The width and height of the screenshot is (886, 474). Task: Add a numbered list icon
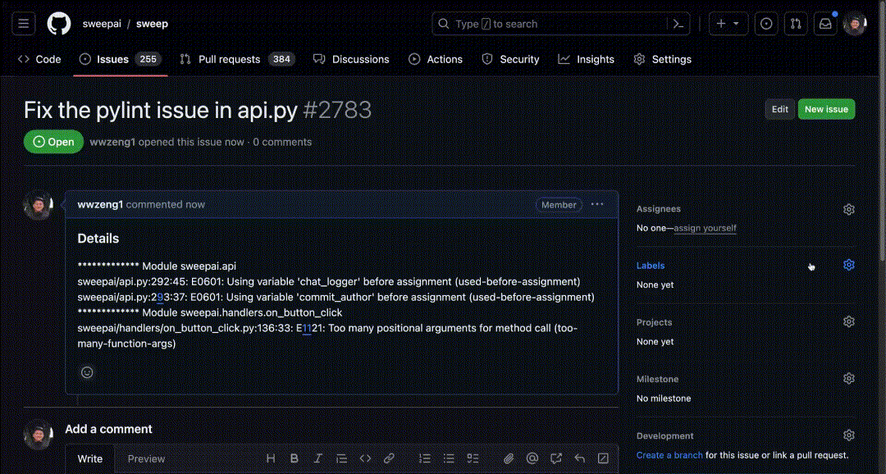[x=425, y=458]
